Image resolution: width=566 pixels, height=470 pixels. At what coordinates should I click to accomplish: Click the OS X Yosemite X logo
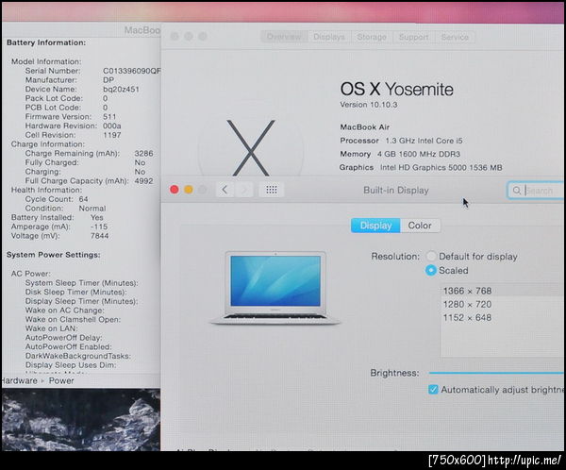(x=251, y=148)
